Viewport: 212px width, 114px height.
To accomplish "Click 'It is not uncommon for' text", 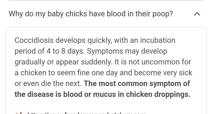I will pyautogui.click(x=153, y=62).
